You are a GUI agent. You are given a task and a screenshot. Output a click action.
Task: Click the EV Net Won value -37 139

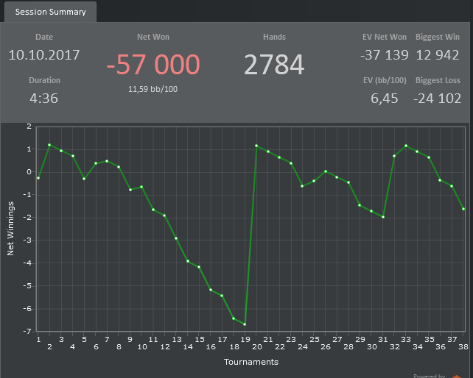pyautogui.click(x=385, y=55)
